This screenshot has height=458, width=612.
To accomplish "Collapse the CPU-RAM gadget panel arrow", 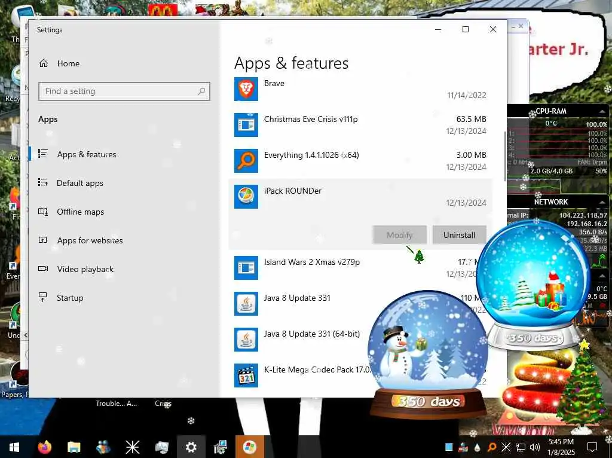I will [602, 111].
